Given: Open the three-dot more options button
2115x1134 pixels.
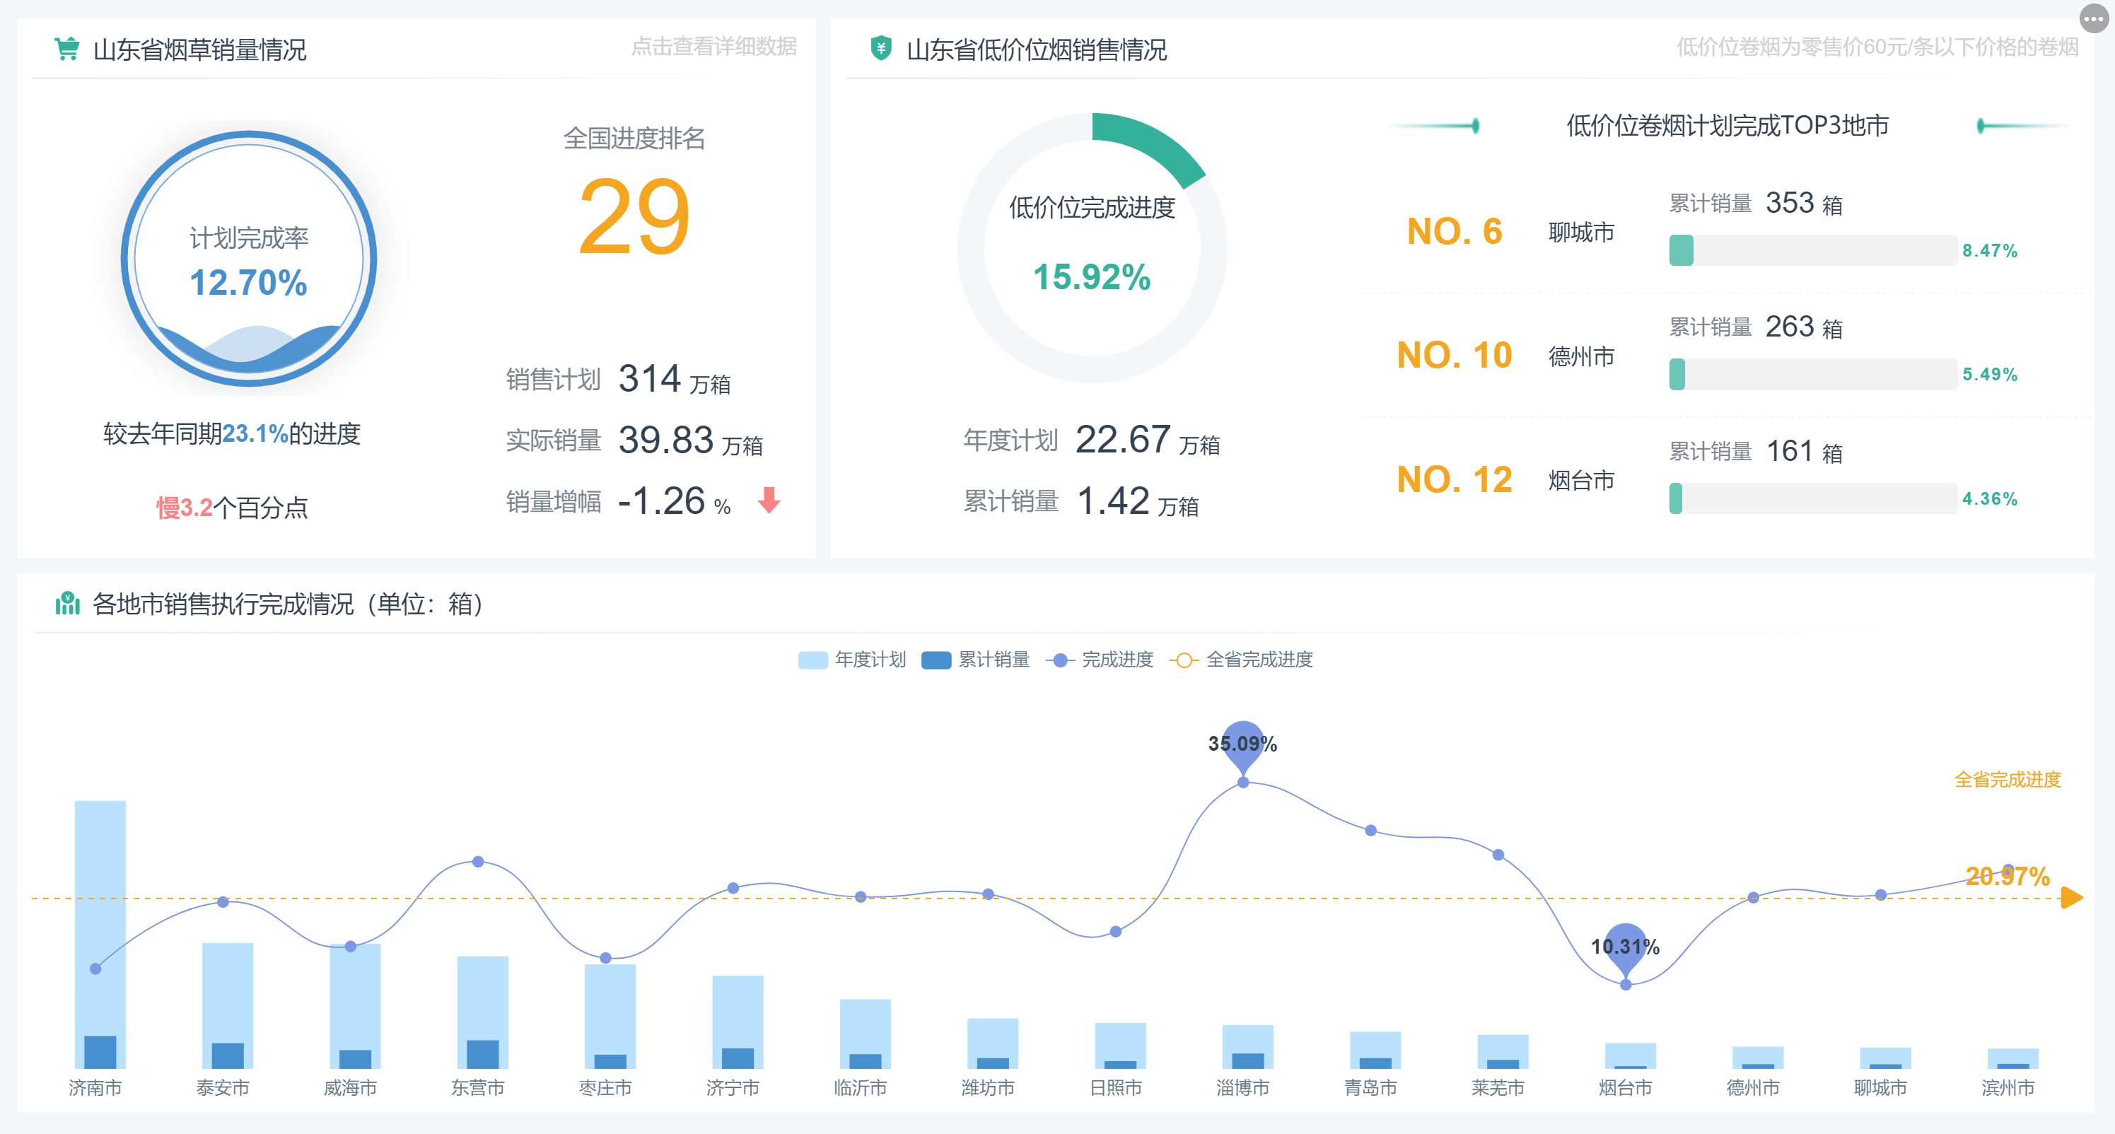Looking at the screenshot, I should [x=2093, y=18].
